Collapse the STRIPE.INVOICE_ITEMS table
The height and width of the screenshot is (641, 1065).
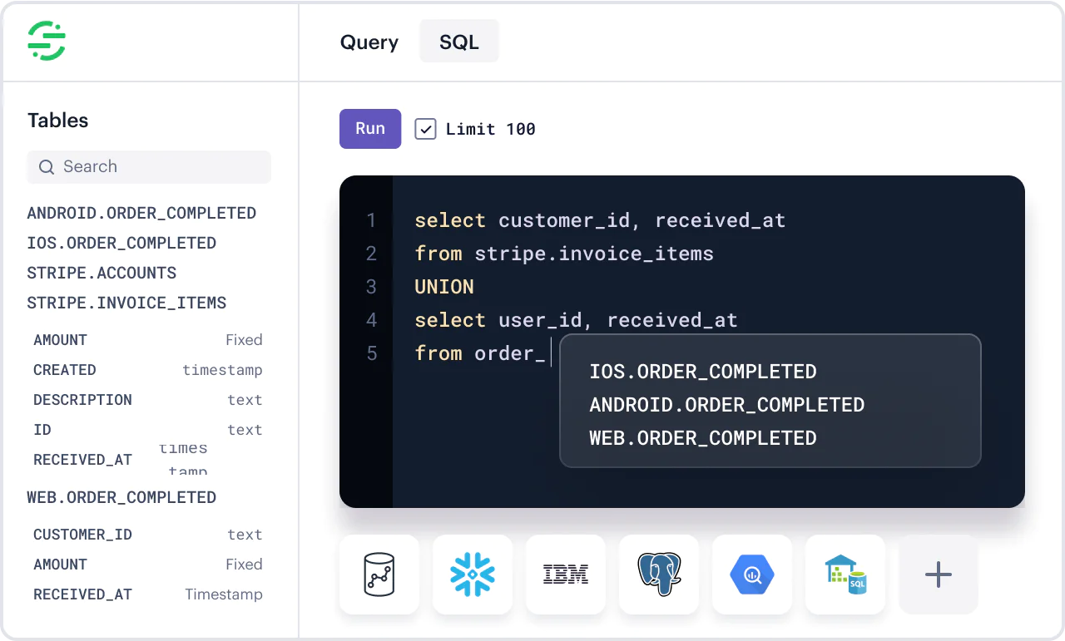(126, 303)
